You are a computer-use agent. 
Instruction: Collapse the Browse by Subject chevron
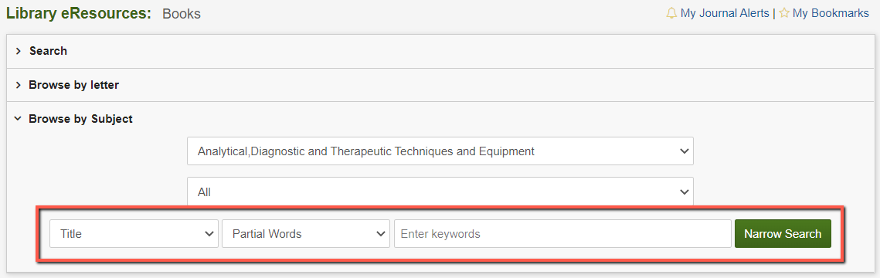(x=18, y=119)
